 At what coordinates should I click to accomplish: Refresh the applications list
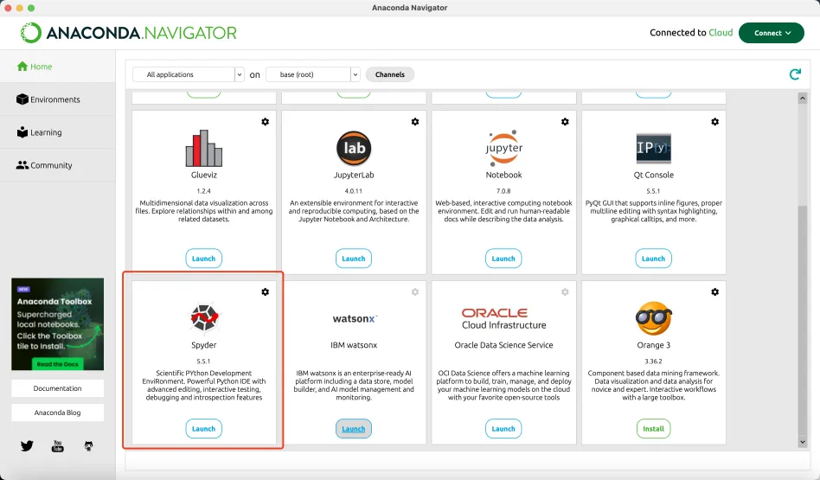tap(795, 74)
